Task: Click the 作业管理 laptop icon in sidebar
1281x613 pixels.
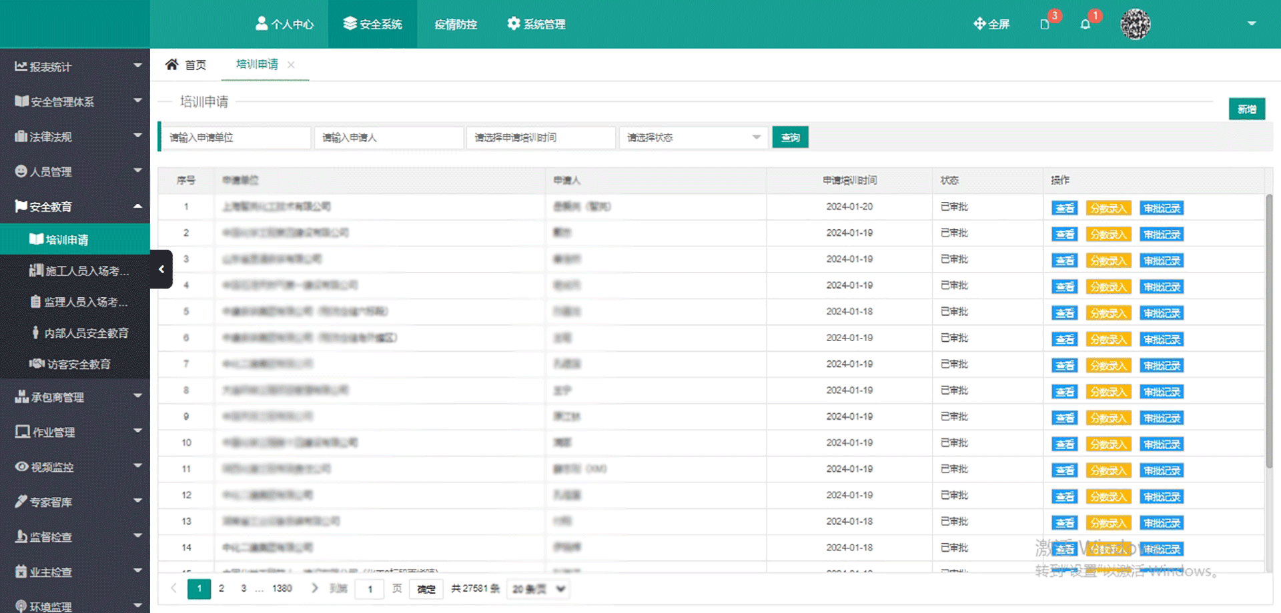Action: pos(23,432)
